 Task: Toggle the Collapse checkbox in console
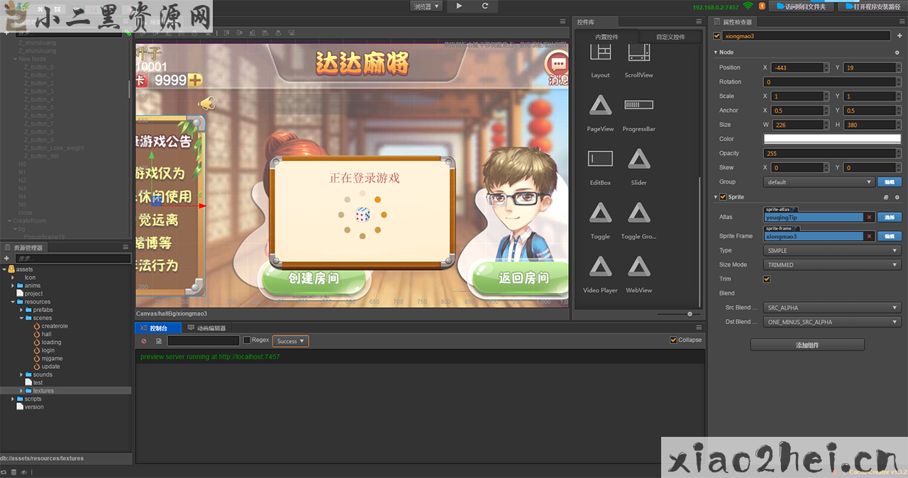pyautogui.click(x=673, y=340)
